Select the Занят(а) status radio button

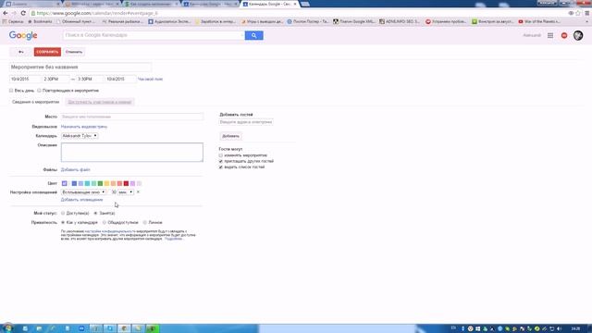click(x=95, y=214)
